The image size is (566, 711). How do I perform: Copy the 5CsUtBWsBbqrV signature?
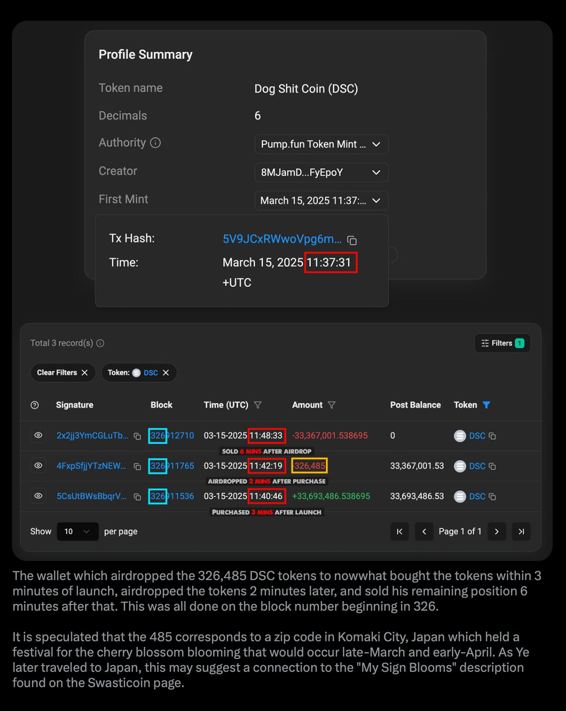click(x=137, y=497)
